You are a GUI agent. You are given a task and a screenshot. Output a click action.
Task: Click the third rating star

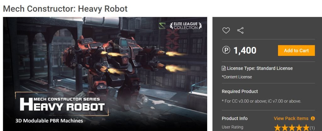[x=291, y=128]
